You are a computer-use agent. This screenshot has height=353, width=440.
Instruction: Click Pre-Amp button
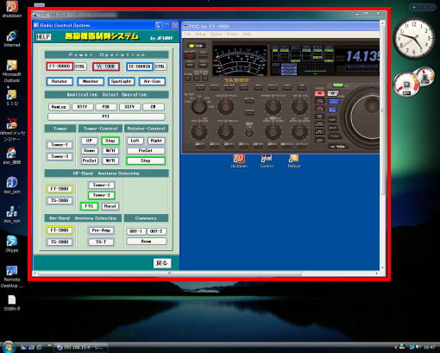coord(101,230)
